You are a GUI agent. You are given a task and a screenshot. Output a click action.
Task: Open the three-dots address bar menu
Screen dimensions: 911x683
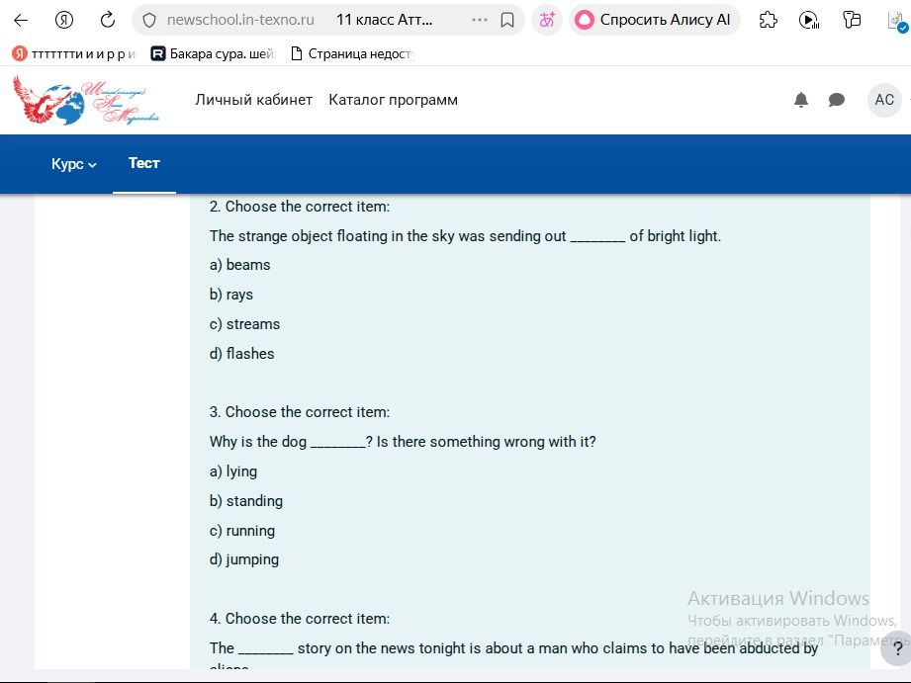(x=480, y=21)
